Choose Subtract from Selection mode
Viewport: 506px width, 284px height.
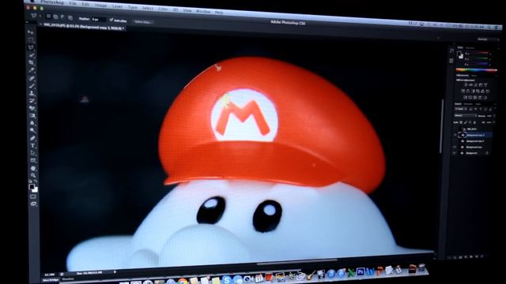(62, 17)
